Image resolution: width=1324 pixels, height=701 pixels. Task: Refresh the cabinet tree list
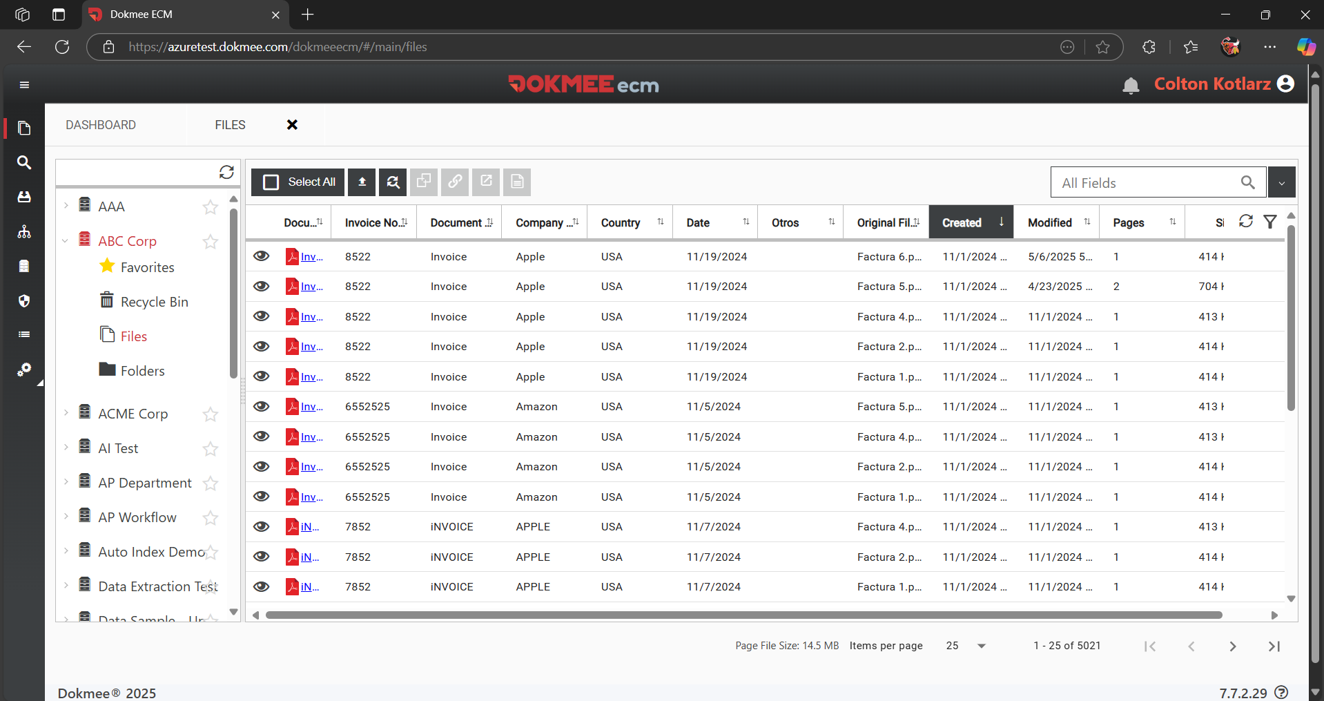click(x=226, y=172)
